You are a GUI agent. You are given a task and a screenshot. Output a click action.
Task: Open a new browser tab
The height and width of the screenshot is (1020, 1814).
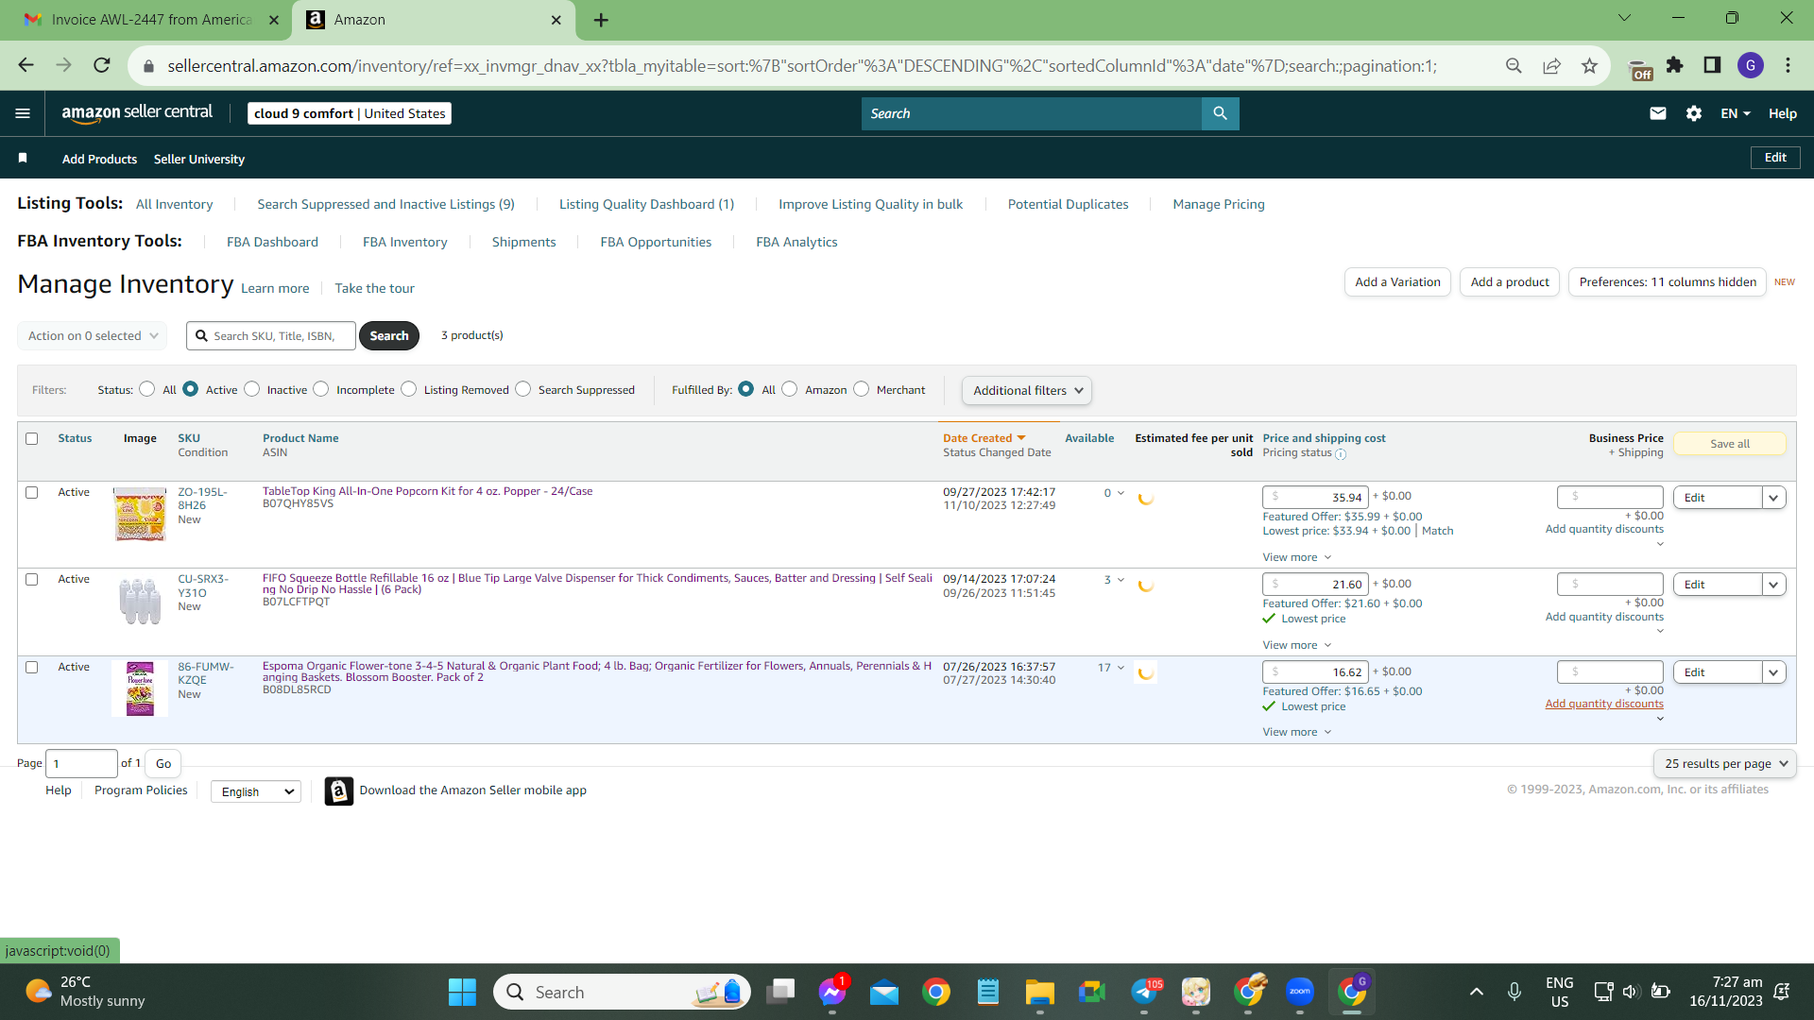(x=601, y=20)
